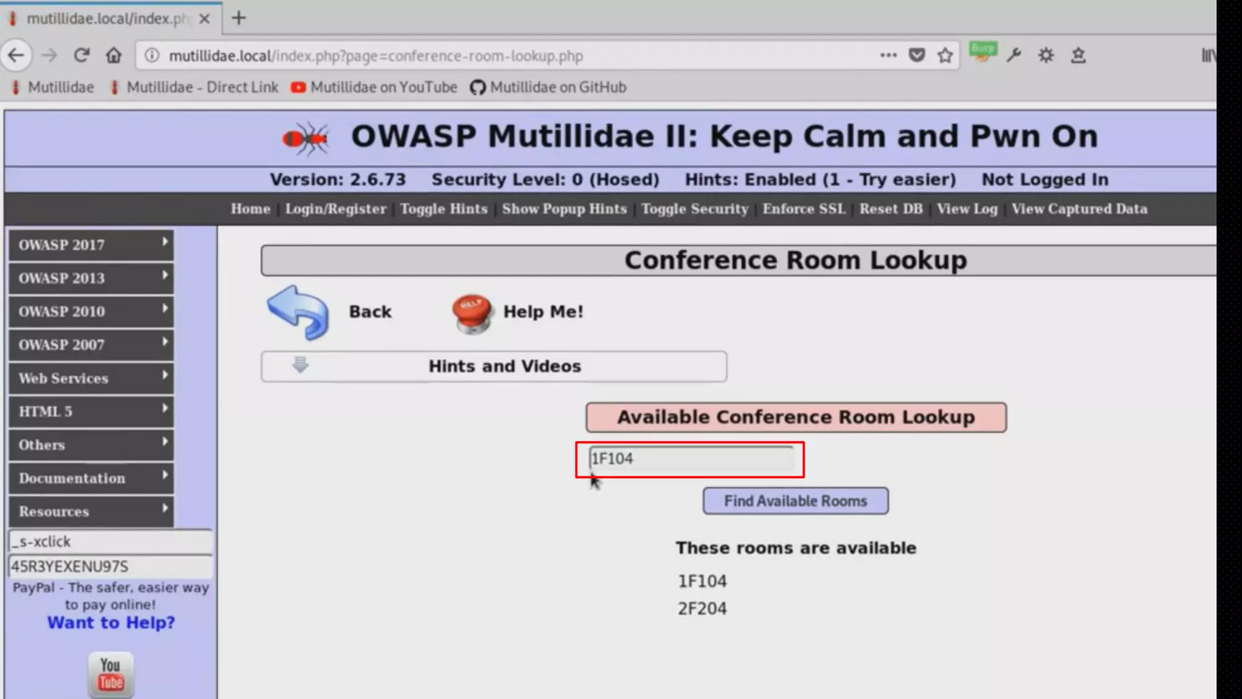Toggle Hints in the top menu

[x=443, y=209]
